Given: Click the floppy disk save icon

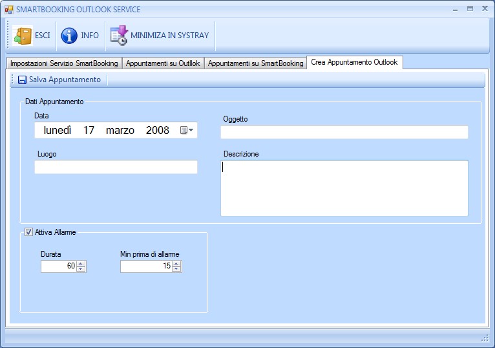Looking at the screenshot, I should (x=22, y=80).
